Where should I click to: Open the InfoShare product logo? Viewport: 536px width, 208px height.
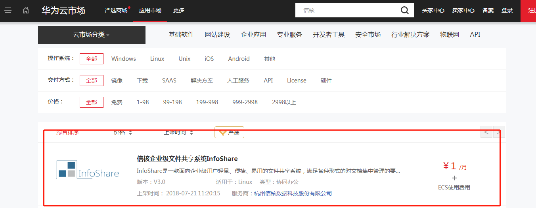click(88, 170)
